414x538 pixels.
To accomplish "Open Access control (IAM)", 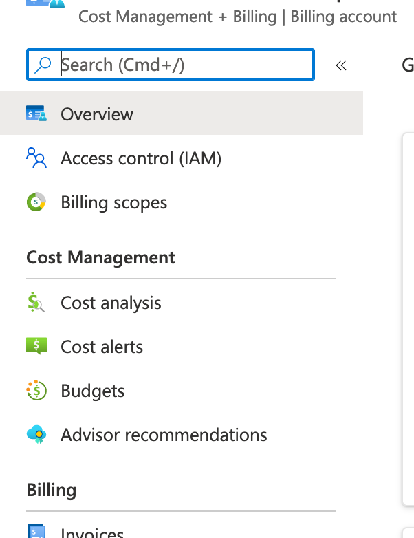I will pyautogui.click(x=141, y=158).
